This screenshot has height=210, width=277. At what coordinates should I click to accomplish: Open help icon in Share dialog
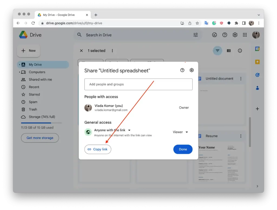tap(182, 70)
